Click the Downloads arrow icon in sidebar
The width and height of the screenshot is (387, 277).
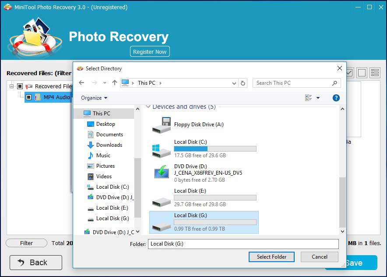tap(91, 145)
